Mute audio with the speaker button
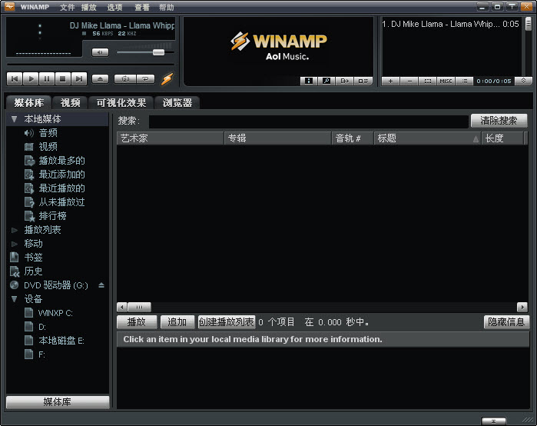 [100, 52]
